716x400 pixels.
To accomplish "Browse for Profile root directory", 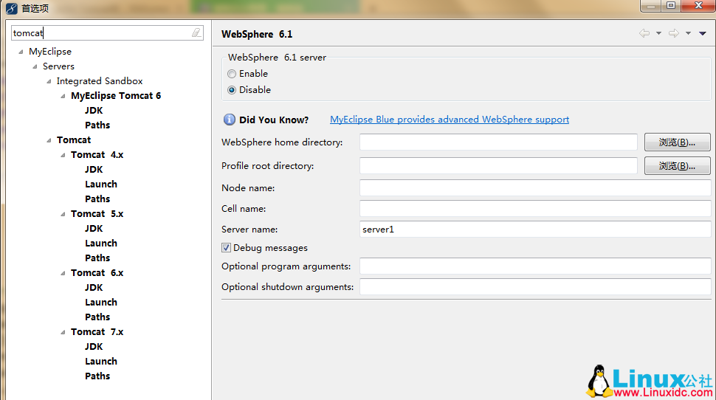I will click(x=677, y=166).
